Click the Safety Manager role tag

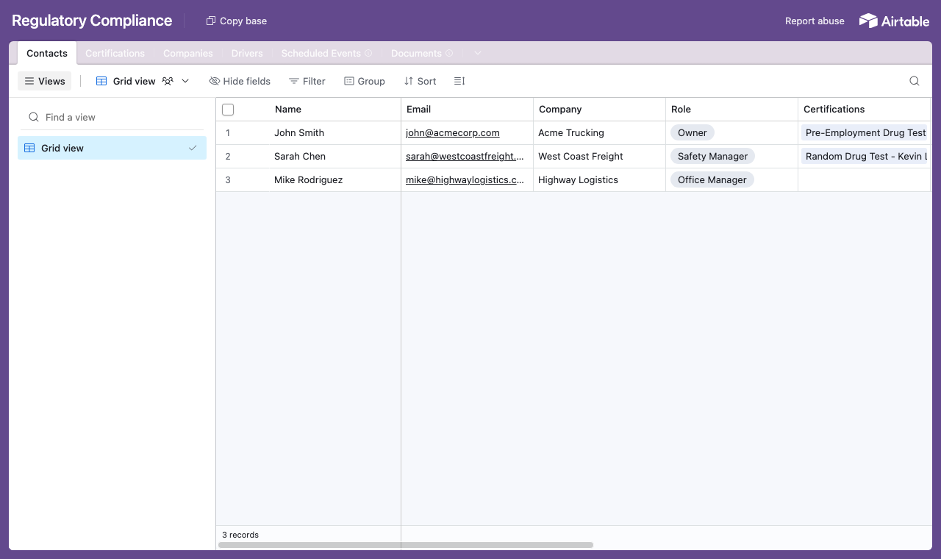pyautogui.click(x=712, y=157)
